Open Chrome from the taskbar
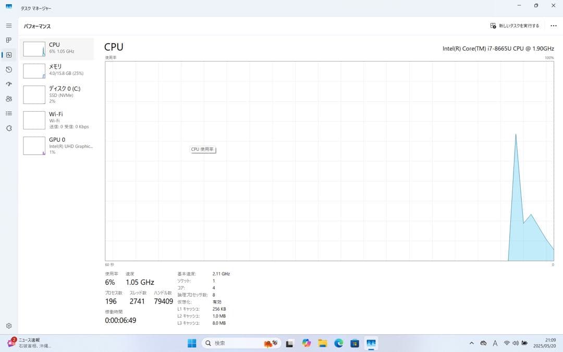563x352 pixels. [306, 343]
